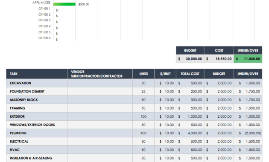Click the empty vendor cell for EXCAVATION
269x162 pixels.
tap(100, 83)
